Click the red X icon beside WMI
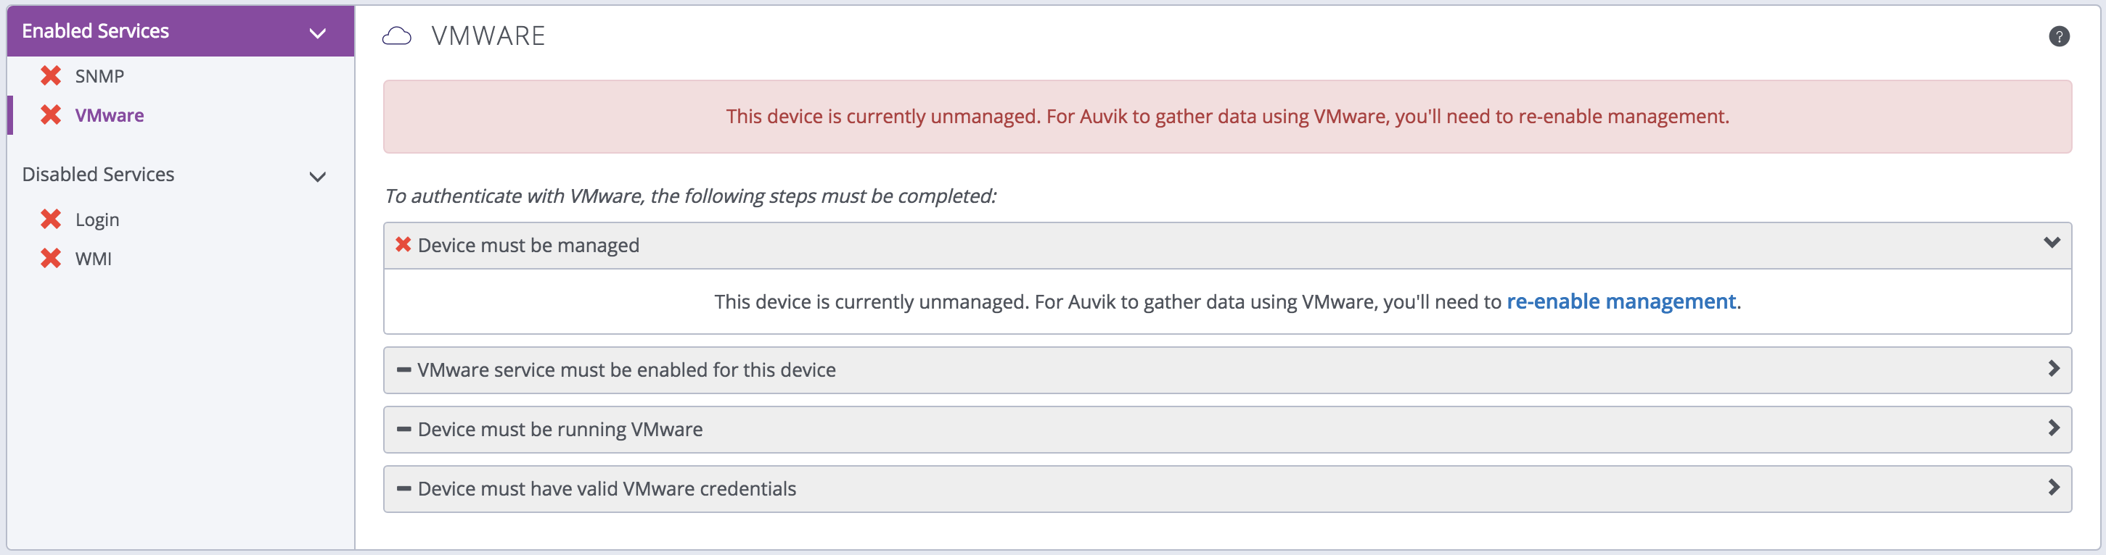 tap(51, 259)
